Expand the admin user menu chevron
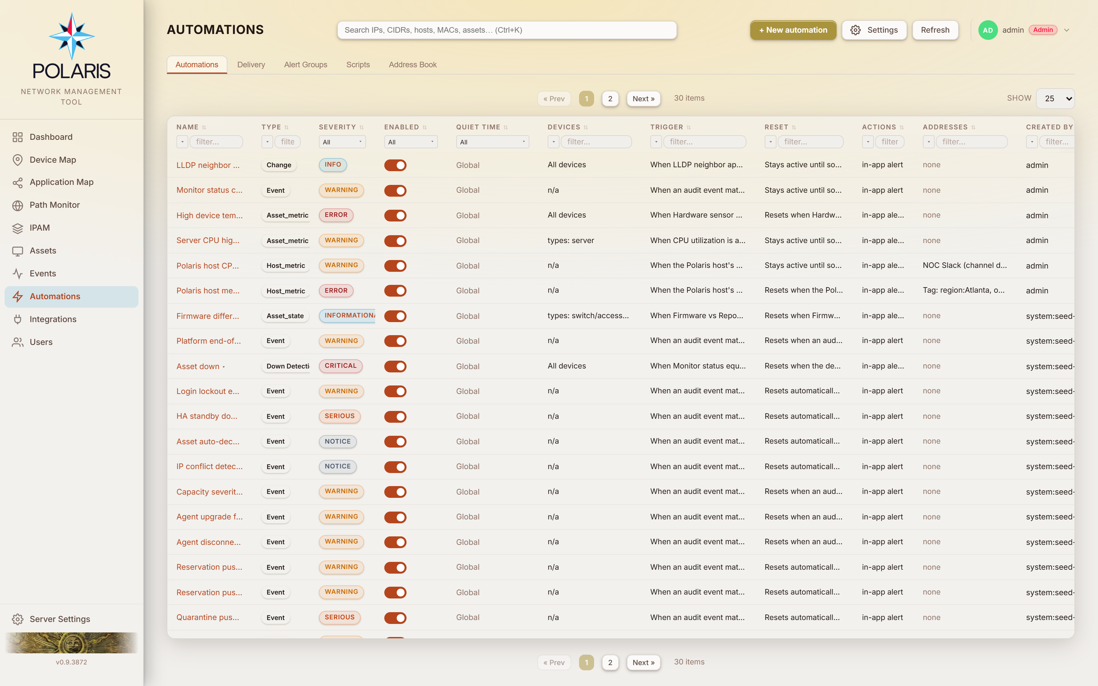 tap(1067, 30)
